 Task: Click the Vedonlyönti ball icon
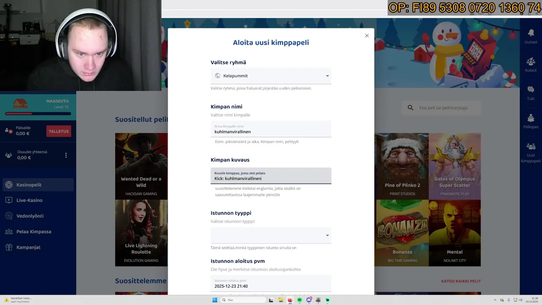(9, 216)
